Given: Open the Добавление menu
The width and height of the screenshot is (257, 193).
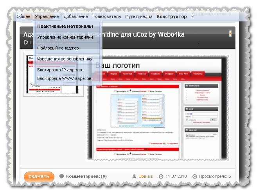Looking at the screenshot, I should click(76, 16).
